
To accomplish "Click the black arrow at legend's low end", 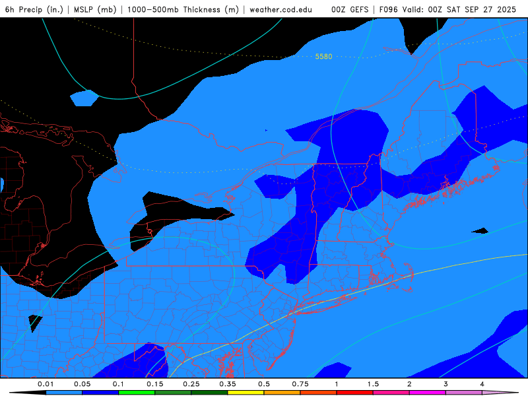I will (x=28, y=393).
